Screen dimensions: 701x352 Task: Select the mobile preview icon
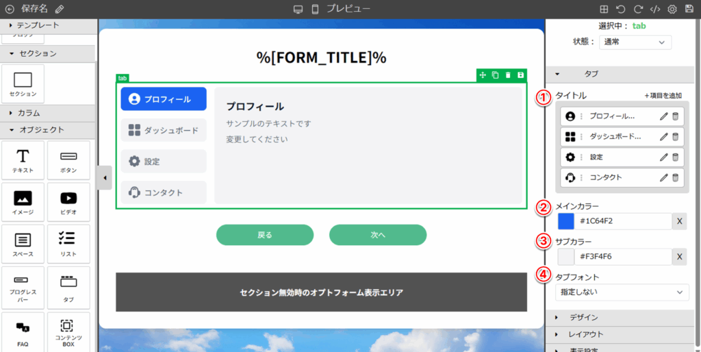(x=315, y=9)
